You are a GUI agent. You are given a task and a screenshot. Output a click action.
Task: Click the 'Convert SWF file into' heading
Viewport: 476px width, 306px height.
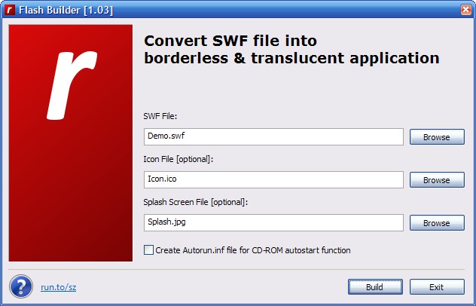230,41
